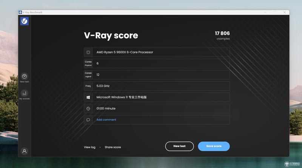Click the Cores Logical label
Screen dimensions: 302x168
pos(88,75)
